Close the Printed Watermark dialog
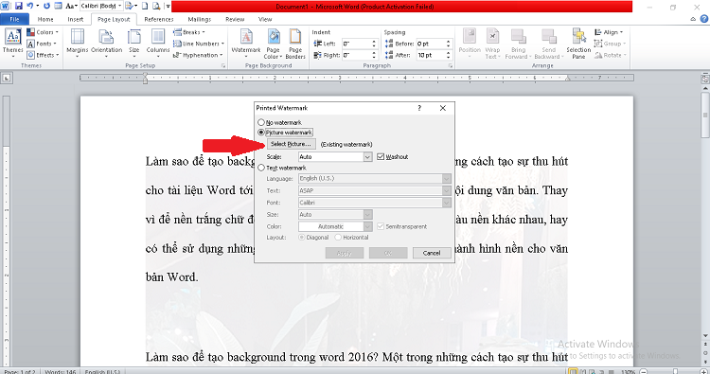 click(443, 108)
